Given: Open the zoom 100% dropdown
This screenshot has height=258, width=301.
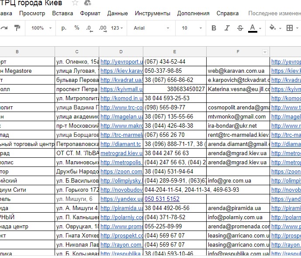Looking at the screenshot, I should point(41,28).
